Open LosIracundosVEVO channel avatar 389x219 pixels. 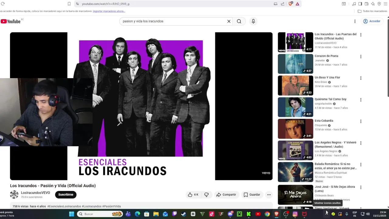14,195
